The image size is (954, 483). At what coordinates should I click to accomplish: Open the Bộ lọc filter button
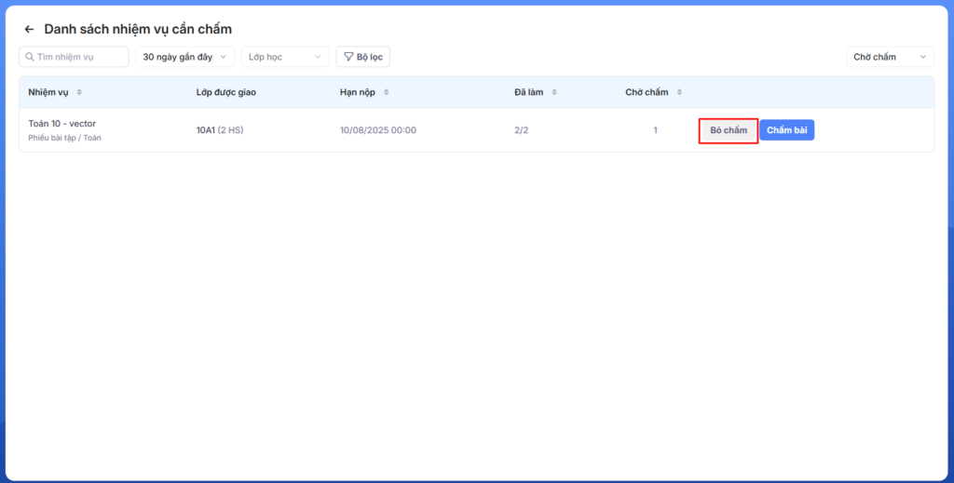pos(363,57)
